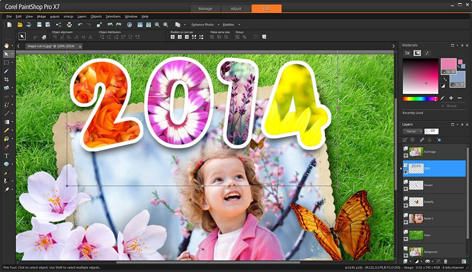The height and width of the screenshot is (272, 472).
Task: Select the Dropper tool in the left toolbar
Action: coord(6,71)
